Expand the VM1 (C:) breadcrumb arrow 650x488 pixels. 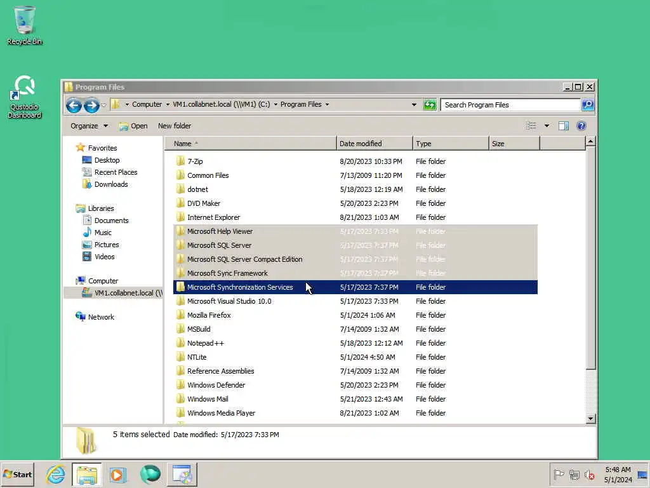click(x=275, y=105)
